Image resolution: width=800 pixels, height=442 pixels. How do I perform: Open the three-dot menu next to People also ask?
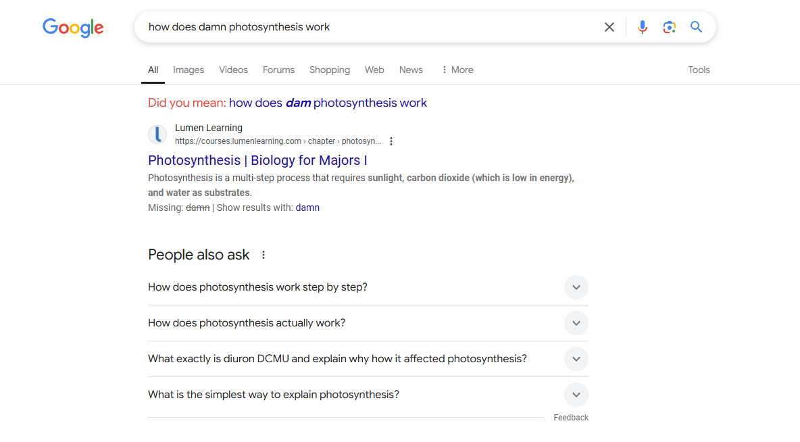(264, 255)
